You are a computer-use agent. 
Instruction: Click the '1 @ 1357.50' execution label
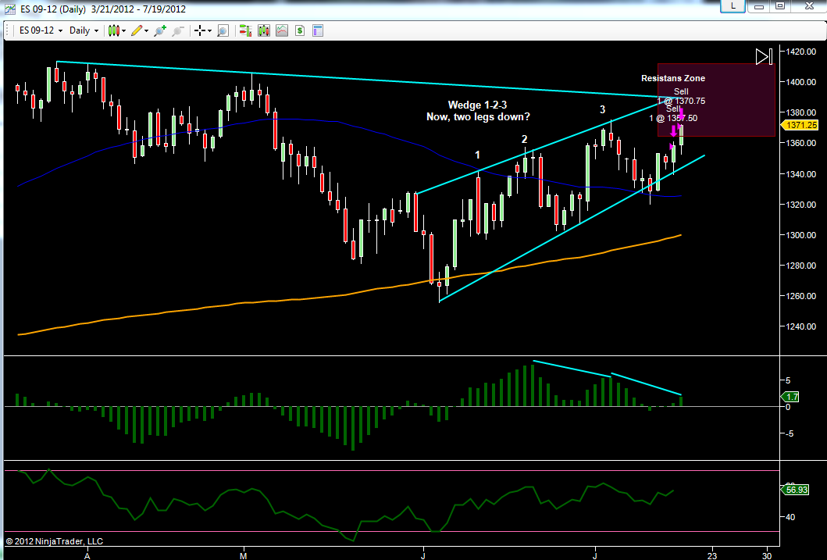[673, 118]
